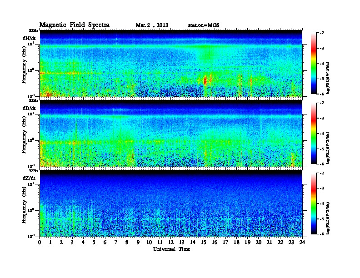Click the 'Magnetic Field Spectra' title
The height and width of the screenshot is (278, 360).
75,25
